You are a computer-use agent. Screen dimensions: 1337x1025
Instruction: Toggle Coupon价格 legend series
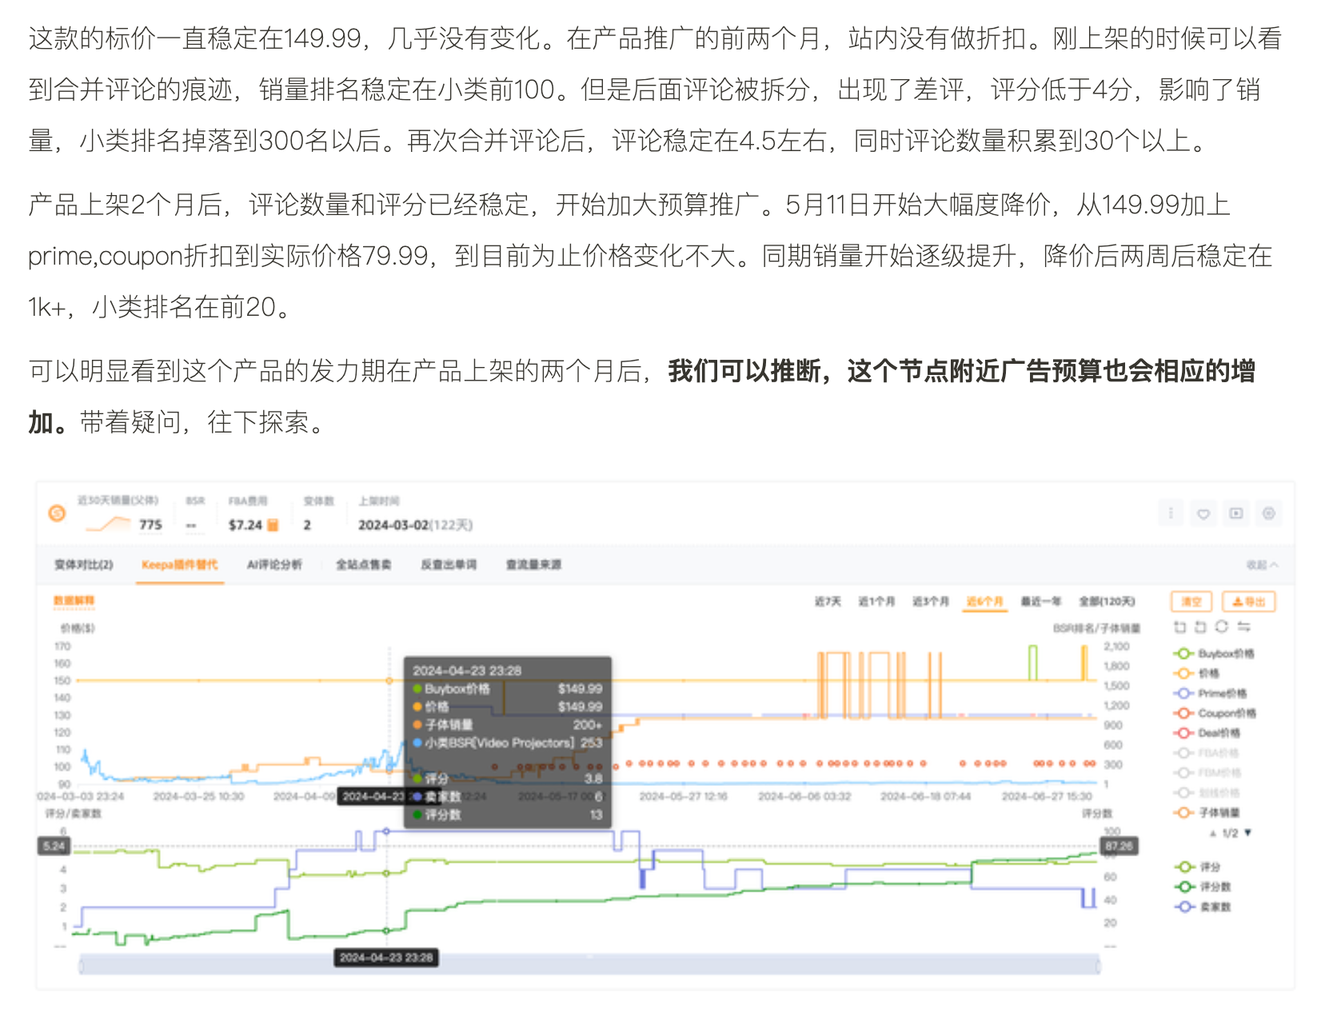coord(1215,713)
